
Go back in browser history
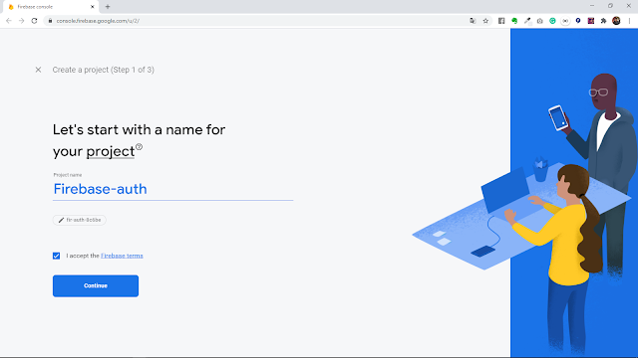point(9,21)
